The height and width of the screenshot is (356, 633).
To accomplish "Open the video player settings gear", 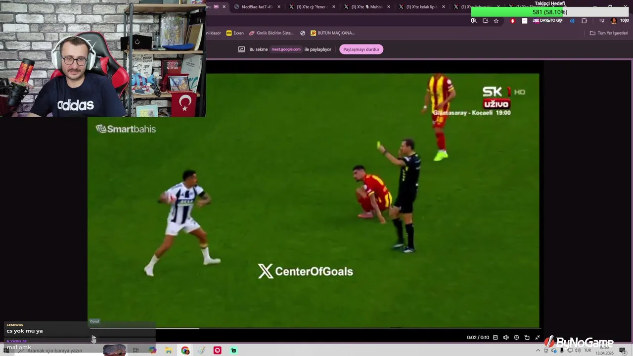I will (516, 338).
